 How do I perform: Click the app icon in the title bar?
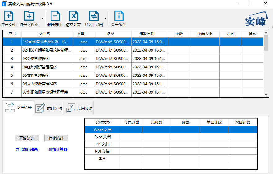coord(4,4)
